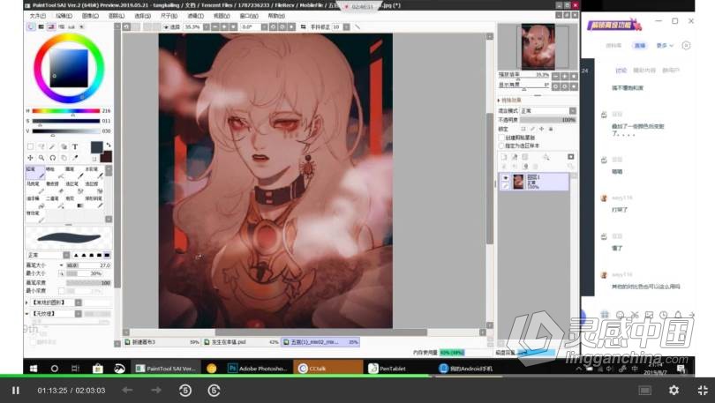Select the Rotate view tool
715x403 pixels.
[52, 158]
